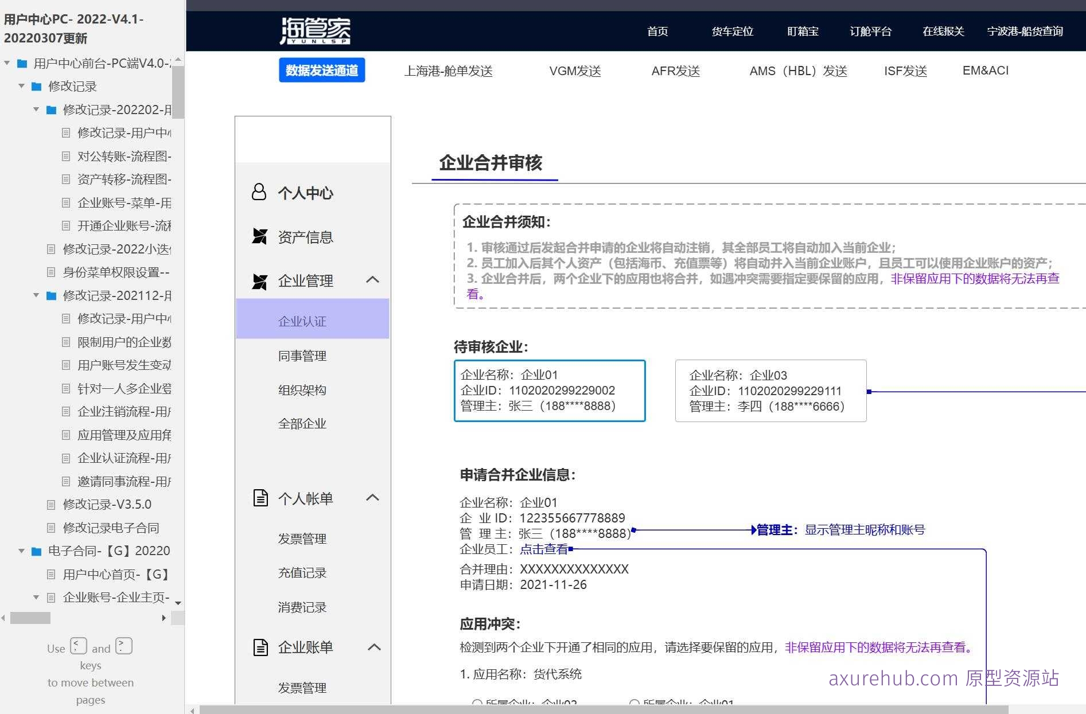This screenshot has width=1086, height=714.
Task: Click page icon of 身份菜单权限设置
Action: point(51,272)
